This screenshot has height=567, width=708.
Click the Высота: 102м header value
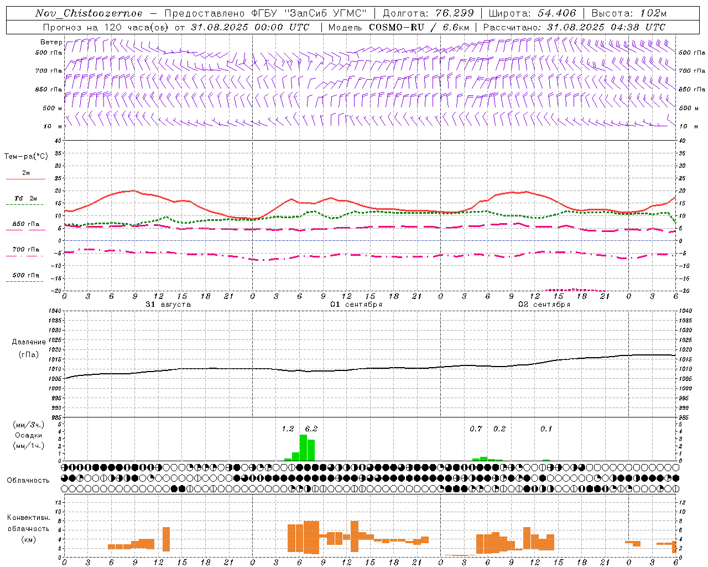[x=629, y=13]
